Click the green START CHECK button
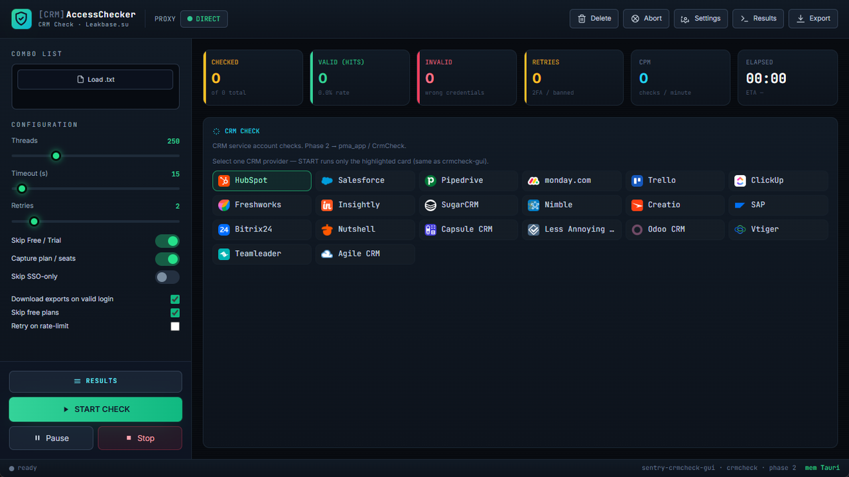The width and height of the screenshot is (849, 477). pyautogui.click(x=96, y=409)
